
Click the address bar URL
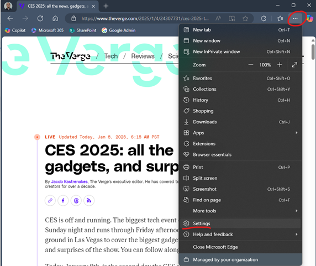[145, 19]
